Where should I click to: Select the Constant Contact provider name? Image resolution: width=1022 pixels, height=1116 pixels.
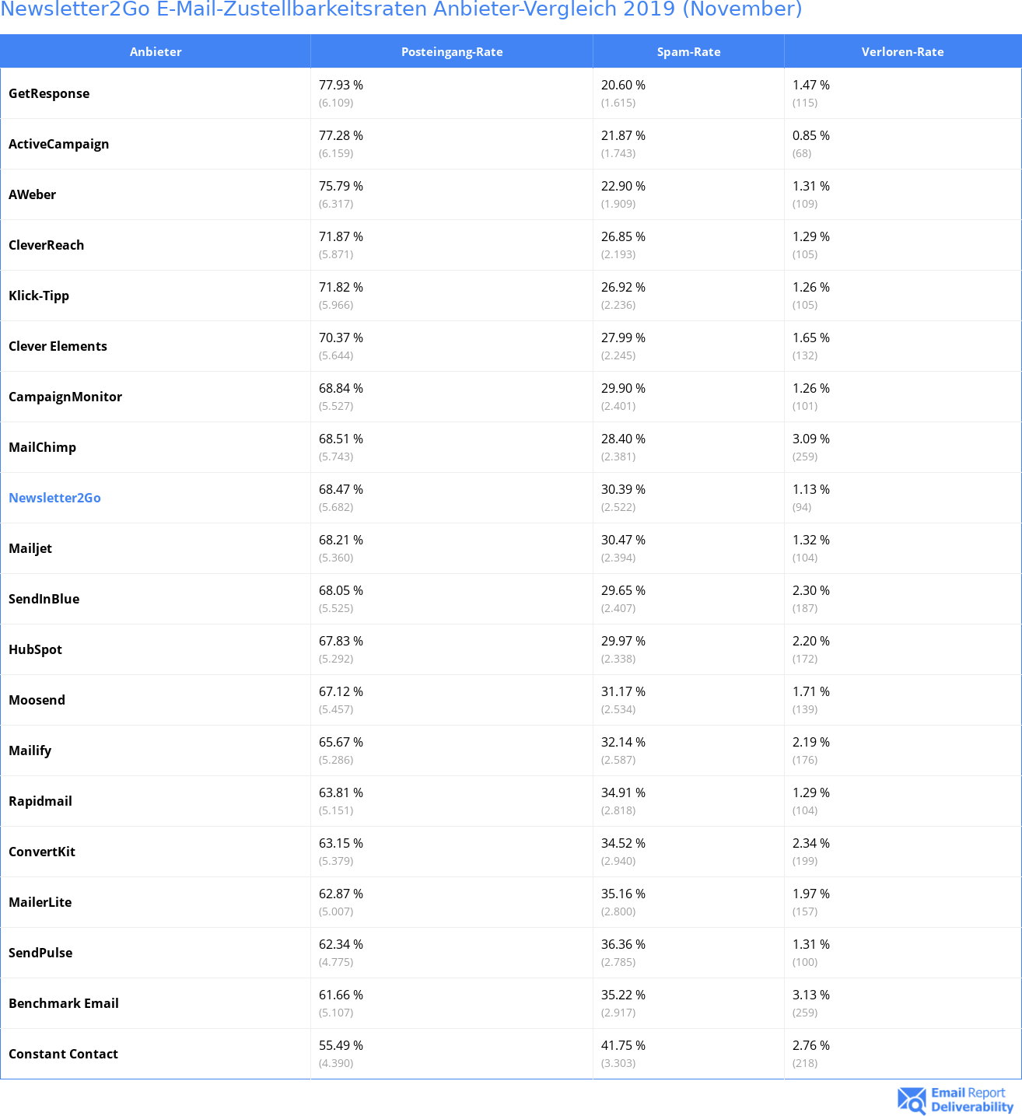click(x=63, y=1054)
